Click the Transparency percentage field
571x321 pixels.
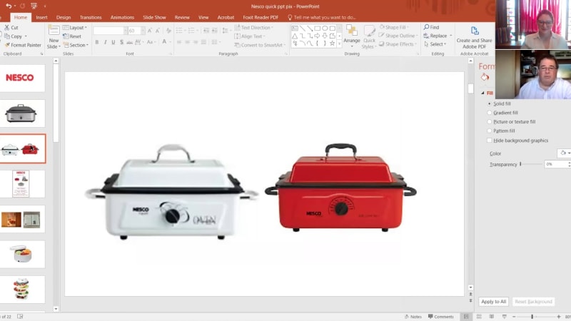pyautogui.click(x=556, y=164)
